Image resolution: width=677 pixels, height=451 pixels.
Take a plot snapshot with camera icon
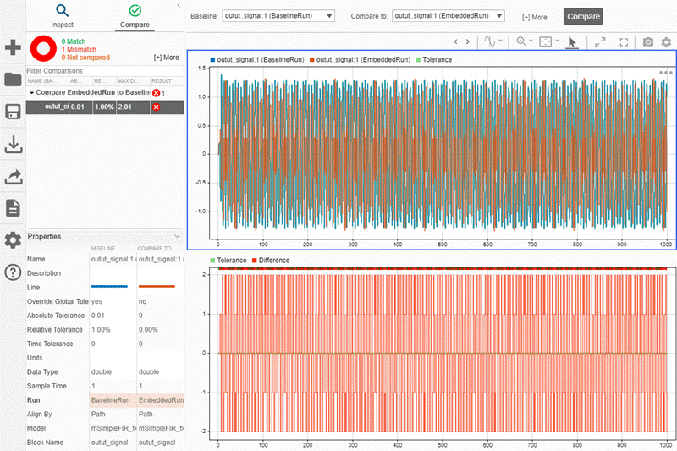coord(647,41)
